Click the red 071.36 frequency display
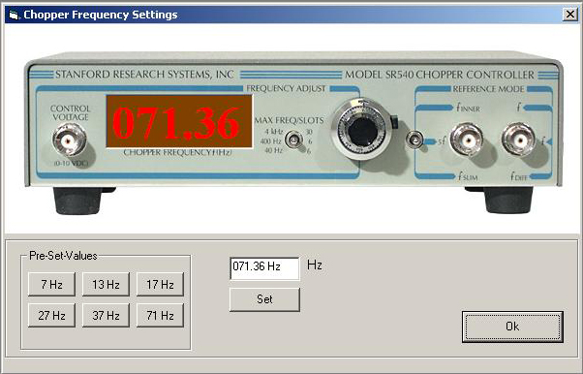The image size is (583, 374). tap(179, 122)
